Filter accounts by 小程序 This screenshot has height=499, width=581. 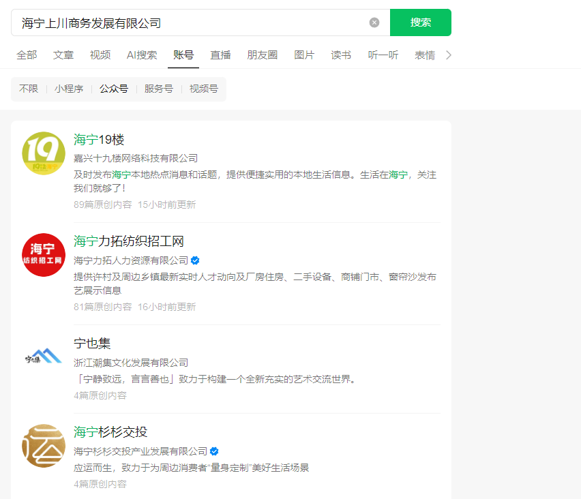point(69,89)
